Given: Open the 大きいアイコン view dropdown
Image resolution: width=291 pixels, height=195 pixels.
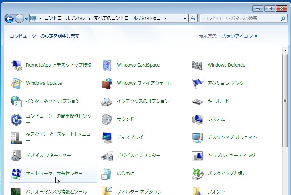Looking at the screenshot, I should (x=239, y=36).
